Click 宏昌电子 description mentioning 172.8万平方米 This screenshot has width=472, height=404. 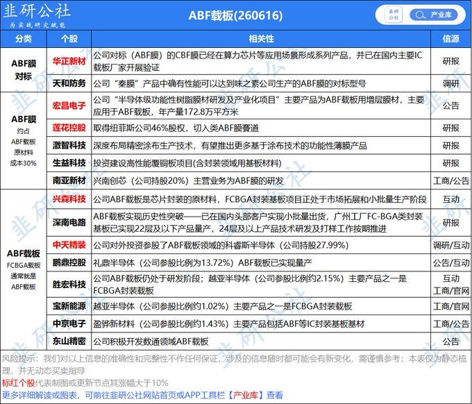(x=259, y=106)
